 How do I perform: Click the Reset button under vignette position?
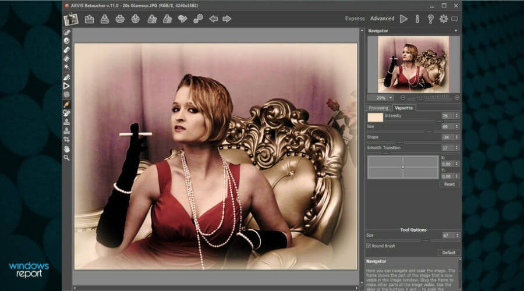click(449, 184)
